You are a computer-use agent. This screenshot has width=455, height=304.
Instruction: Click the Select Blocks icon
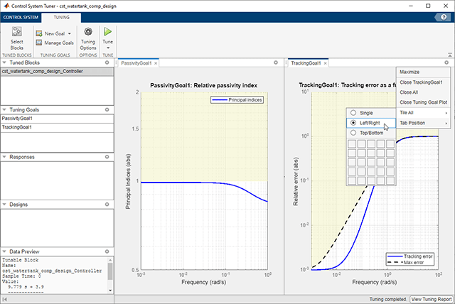[16, 33]
